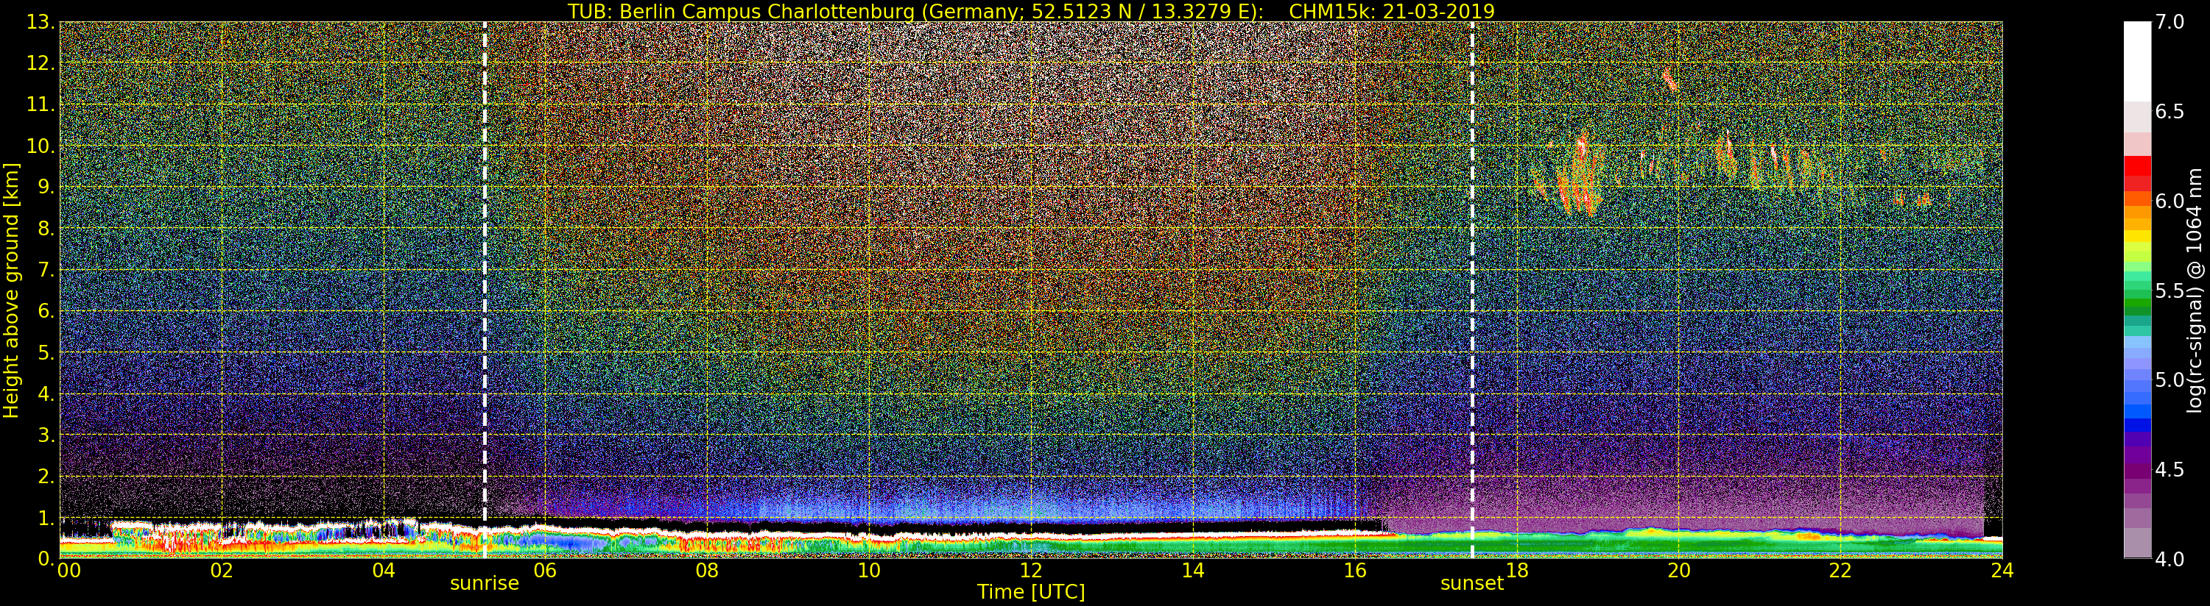Click the 'Height above ground [km]' axis label
The height and width of the screenshot is (606, 2210).
tap(11, 290)
